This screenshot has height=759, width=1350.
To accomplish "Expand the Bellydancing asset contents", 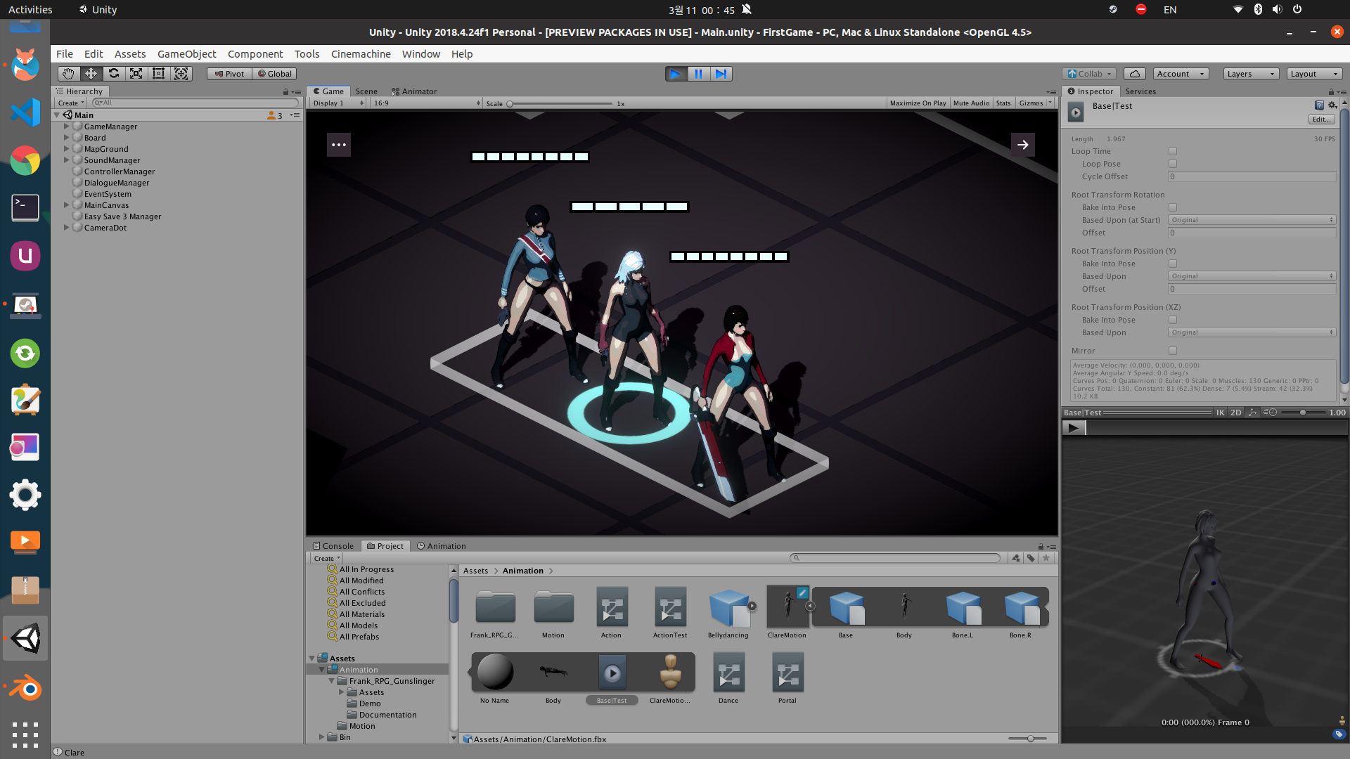I will tap(752, 606).
